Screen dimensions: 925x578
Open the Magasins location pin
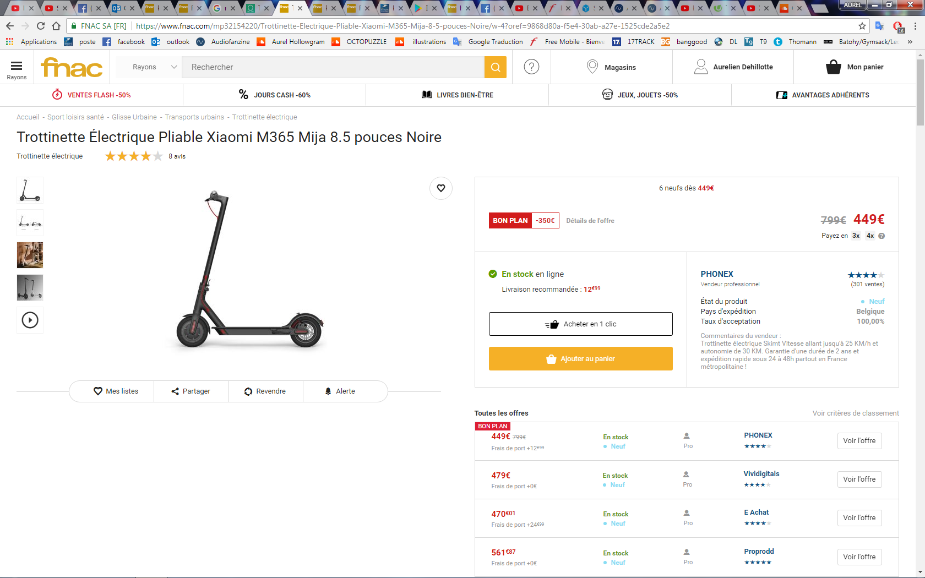coord(592,67)
